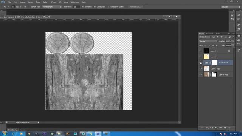
Task: Show the black Layer 0 visibility box
Action: click(200, 51)
